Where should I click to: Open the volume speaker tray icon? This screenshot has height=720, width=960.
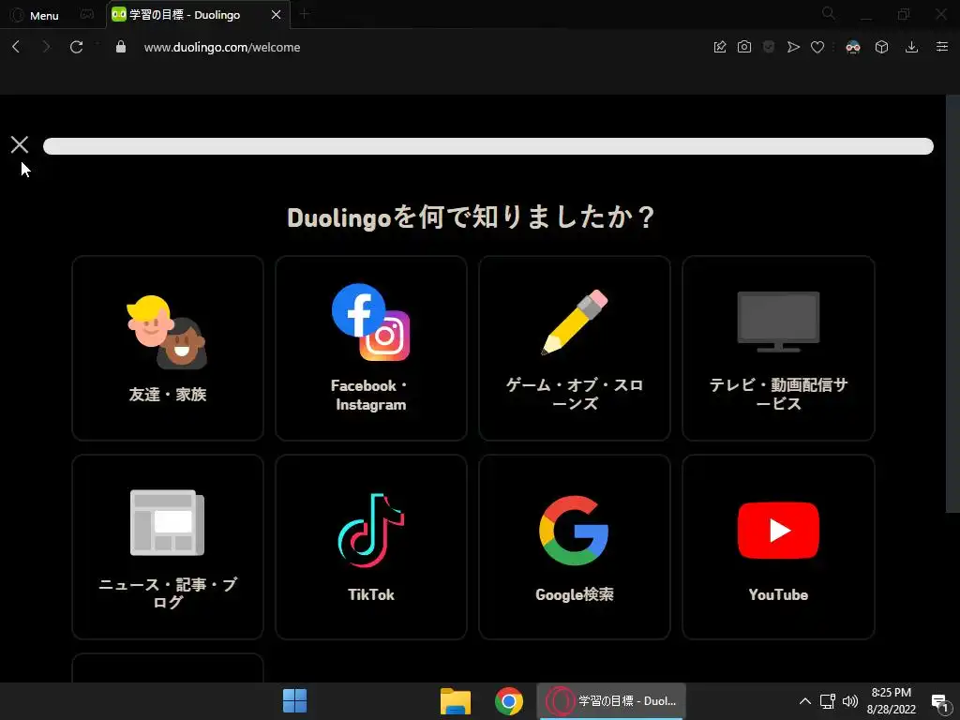pyautogui.click(x=849, y=701)
